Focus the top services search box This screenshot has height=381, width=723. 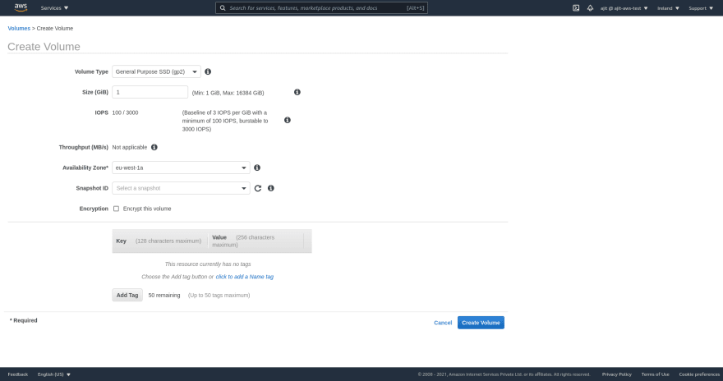click(321, 8)
